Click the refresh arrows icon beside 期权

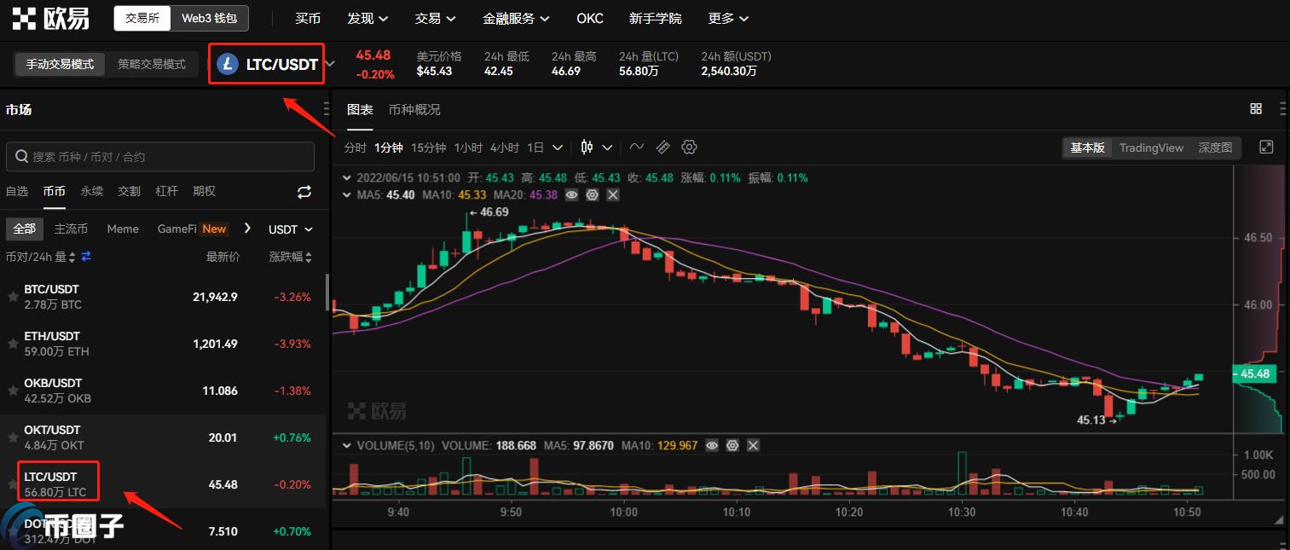[304, 192]
